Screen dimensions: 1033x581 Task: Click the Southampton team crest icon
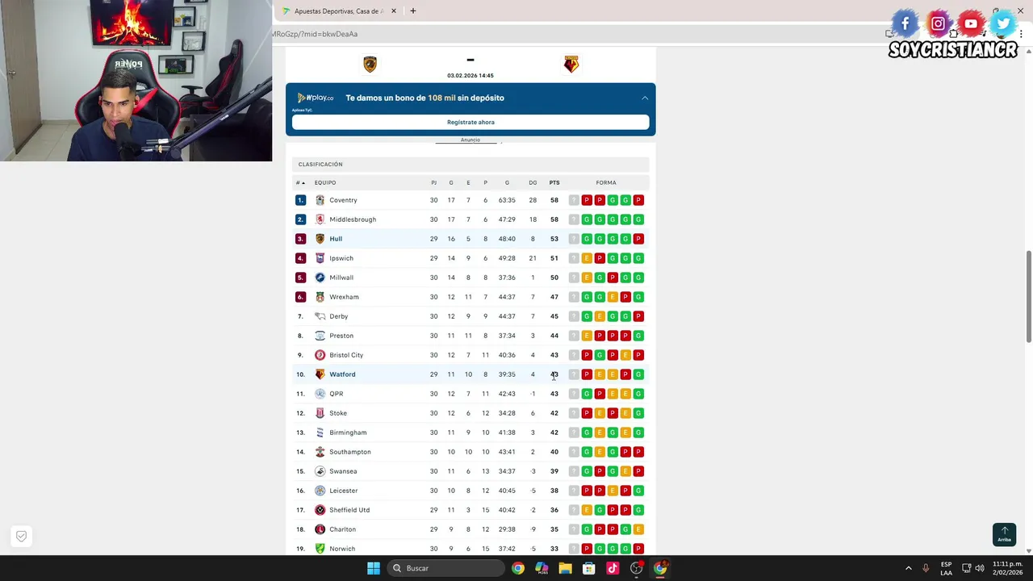[x=320, y=452]
